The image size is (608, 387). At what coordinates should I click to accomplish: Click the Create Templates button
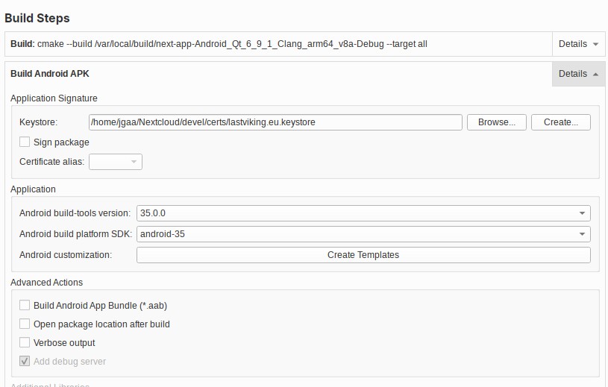(x=363, y=255)
